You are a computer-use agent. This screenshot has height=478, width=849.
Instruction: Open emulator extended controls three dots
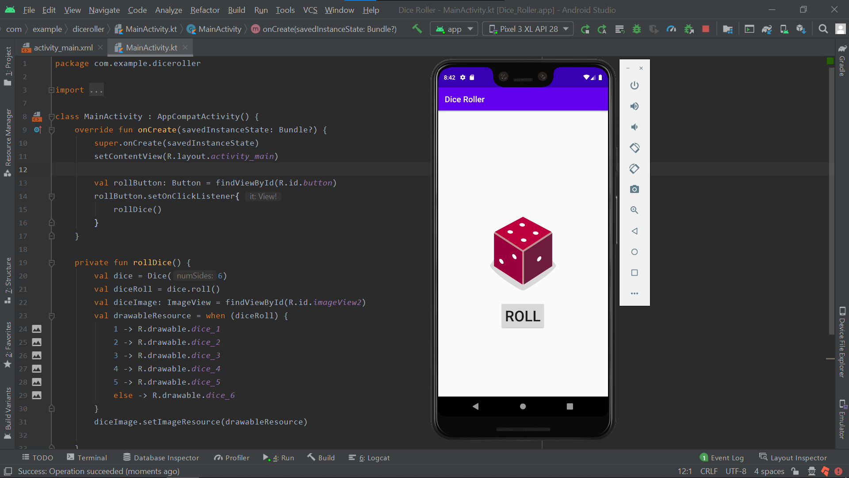[x=635, y=293]
